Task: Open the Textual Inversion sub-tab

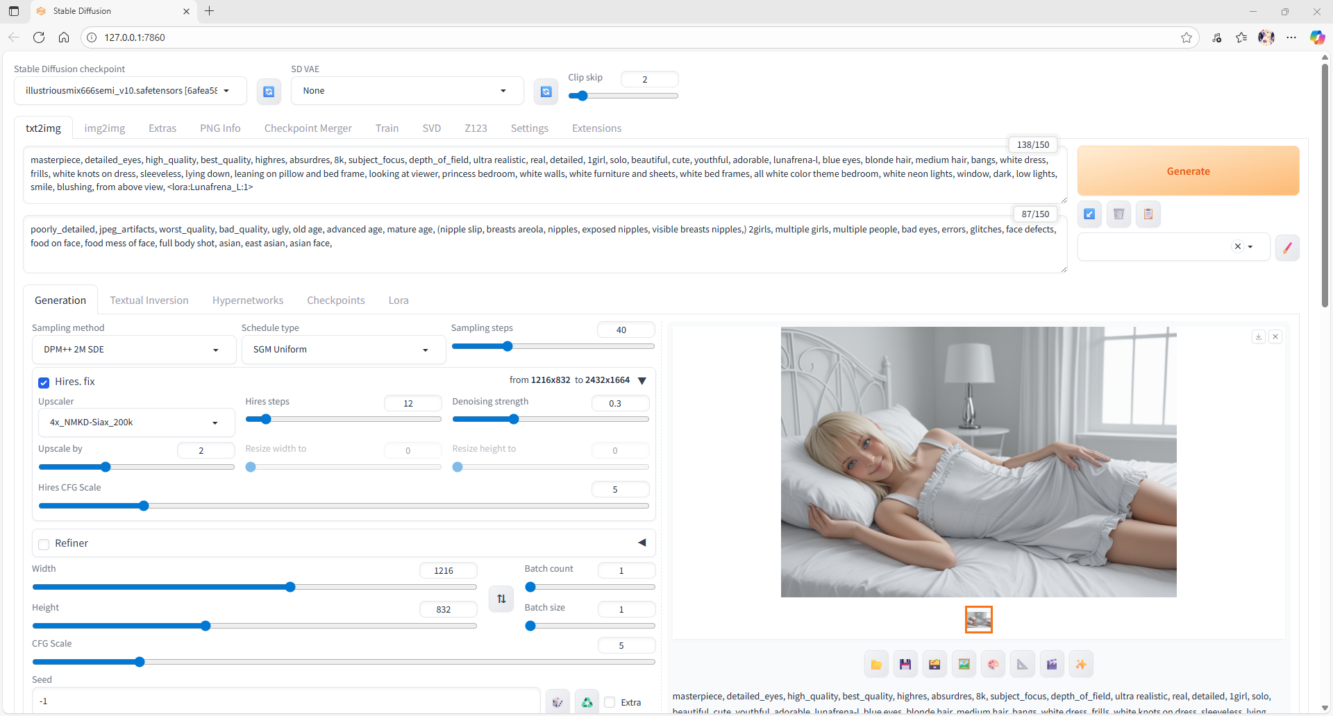Action: (149, 300)
